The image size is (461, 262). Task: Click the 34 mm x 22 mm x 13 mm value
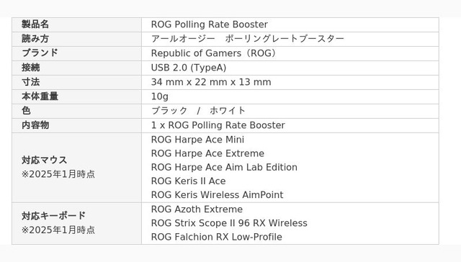point(211,82)
